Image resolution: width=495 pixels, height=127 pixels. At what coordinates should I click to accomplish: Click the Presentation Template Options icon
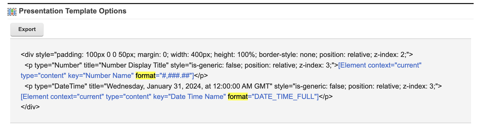point(12,12)
